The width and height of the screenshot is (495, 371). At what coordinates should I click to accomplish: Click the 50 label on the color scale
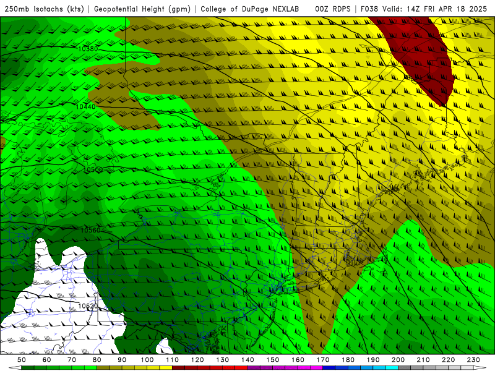coord(22,360)
